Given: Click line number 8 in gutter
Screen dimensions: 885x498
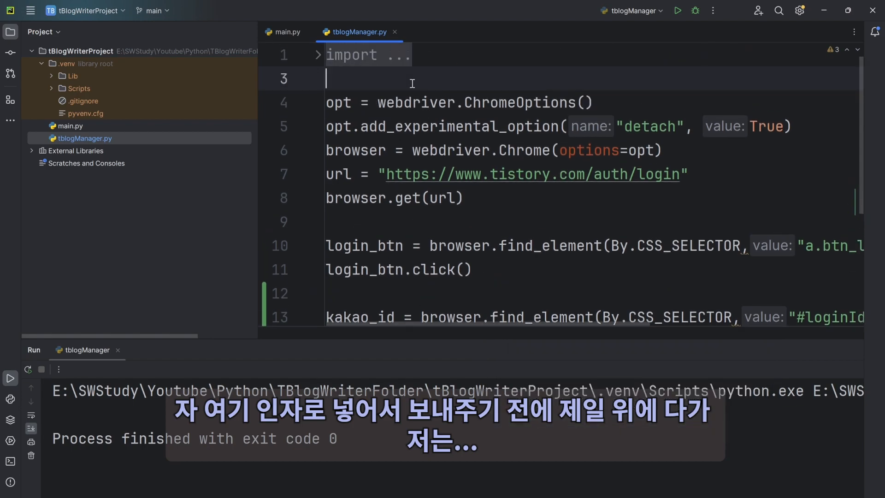Looking at the screenshot, I should click(x=284, y=198).
